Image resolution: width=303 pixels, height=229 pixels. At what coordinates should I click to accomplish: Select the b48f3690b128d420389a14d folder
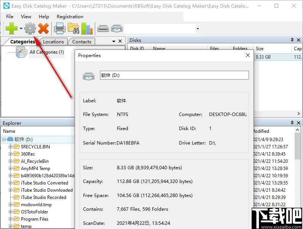coord(48,175)
